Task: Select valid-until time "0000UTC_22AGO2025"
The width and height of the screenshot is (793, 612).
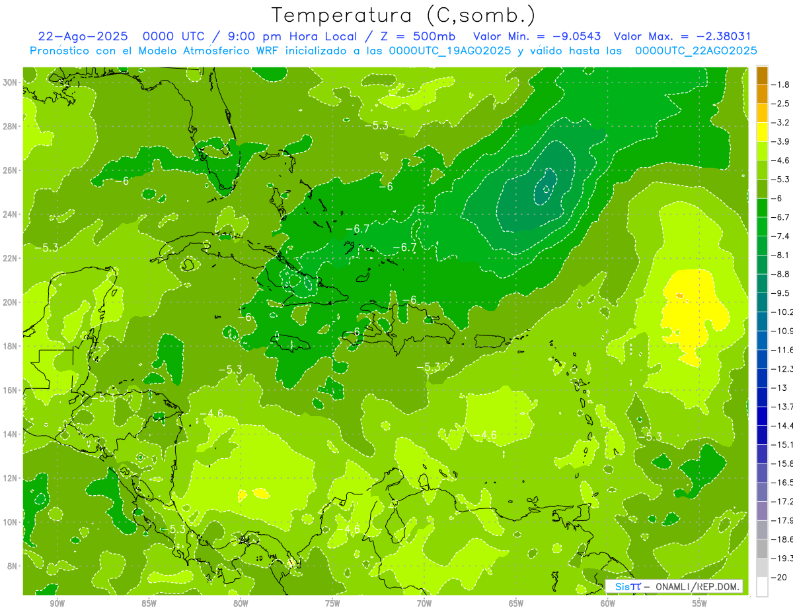Action: (695, 51)
